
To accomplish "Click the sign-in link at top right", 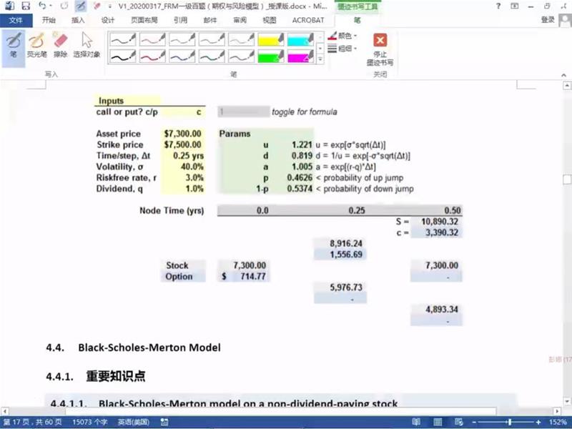I will (548, 20).
